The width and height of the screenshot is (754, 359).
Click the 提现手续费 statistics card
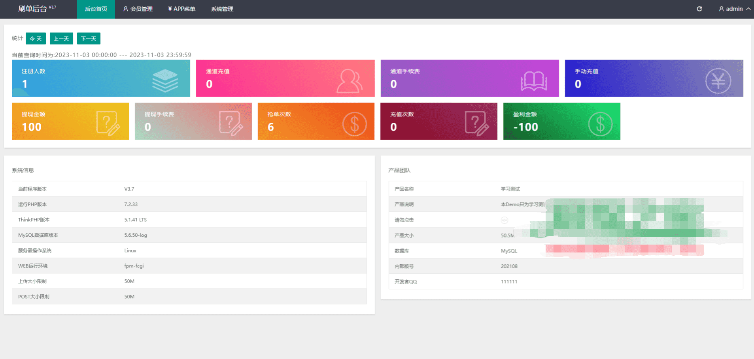(193, 122)
